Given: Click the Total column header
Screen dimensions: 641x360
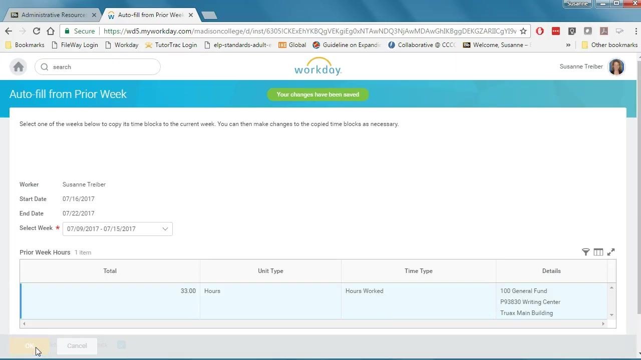Looking at the screenshot, I should pyautogui.click(x=110, y=271).
